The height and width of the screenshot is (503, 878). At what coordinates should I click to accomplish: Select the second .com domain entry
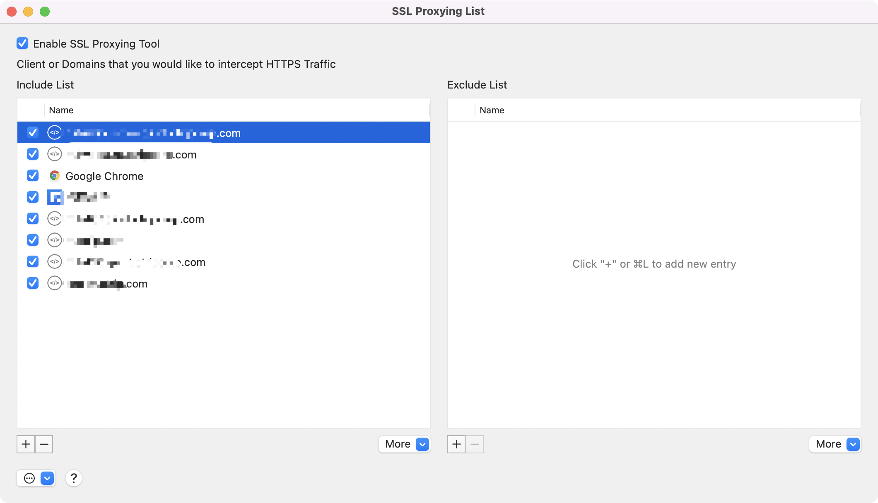tap(248, 154)
